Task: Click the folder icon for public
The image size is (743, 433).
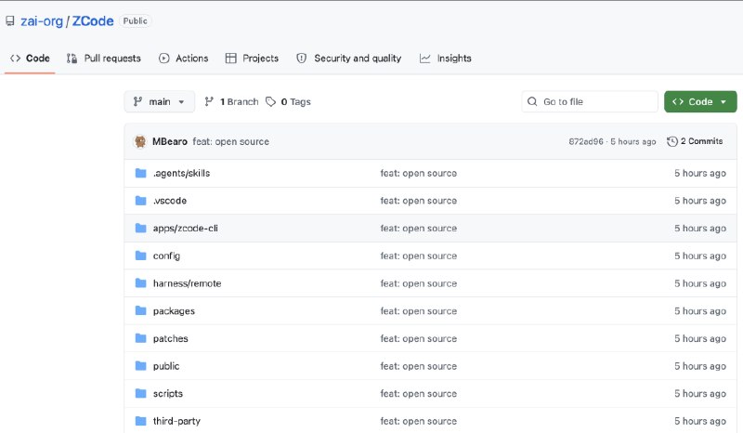Action: [141, 366]
